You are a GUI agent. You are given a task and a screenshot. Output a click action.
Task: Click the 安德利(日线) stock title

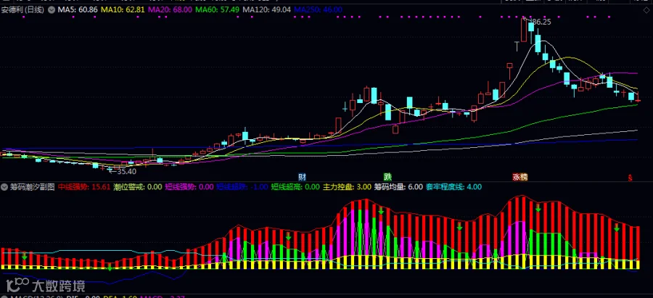click(22, 9)
